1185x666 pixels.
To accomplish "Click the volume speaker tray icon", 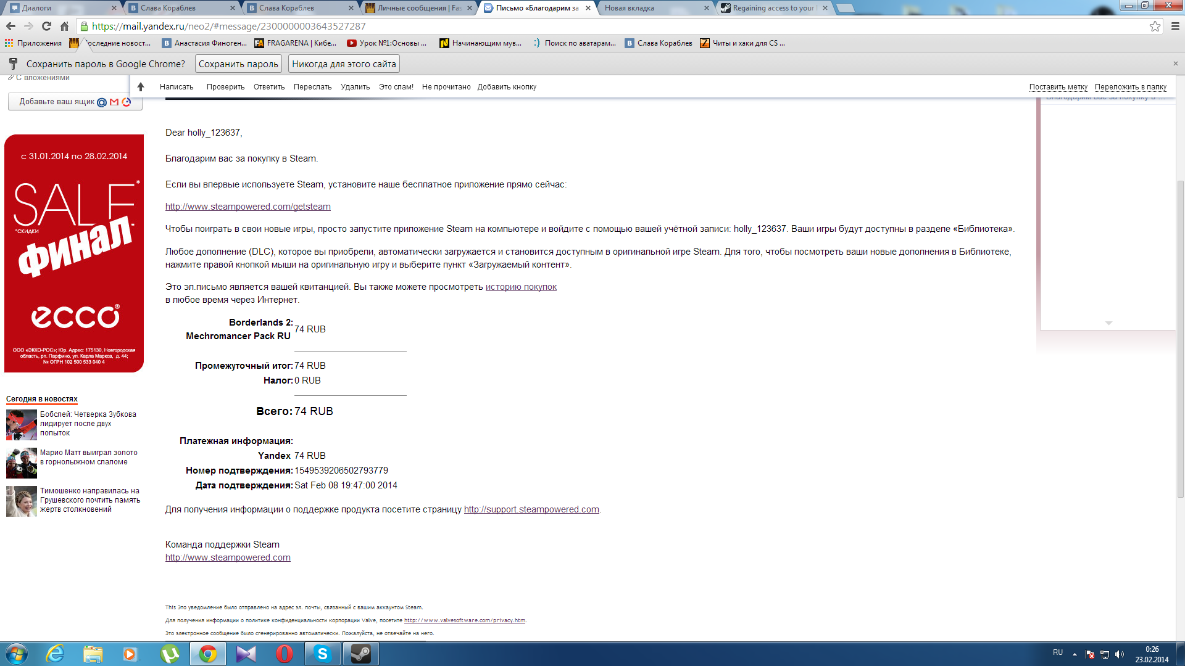I will (x=1120, y=654).
